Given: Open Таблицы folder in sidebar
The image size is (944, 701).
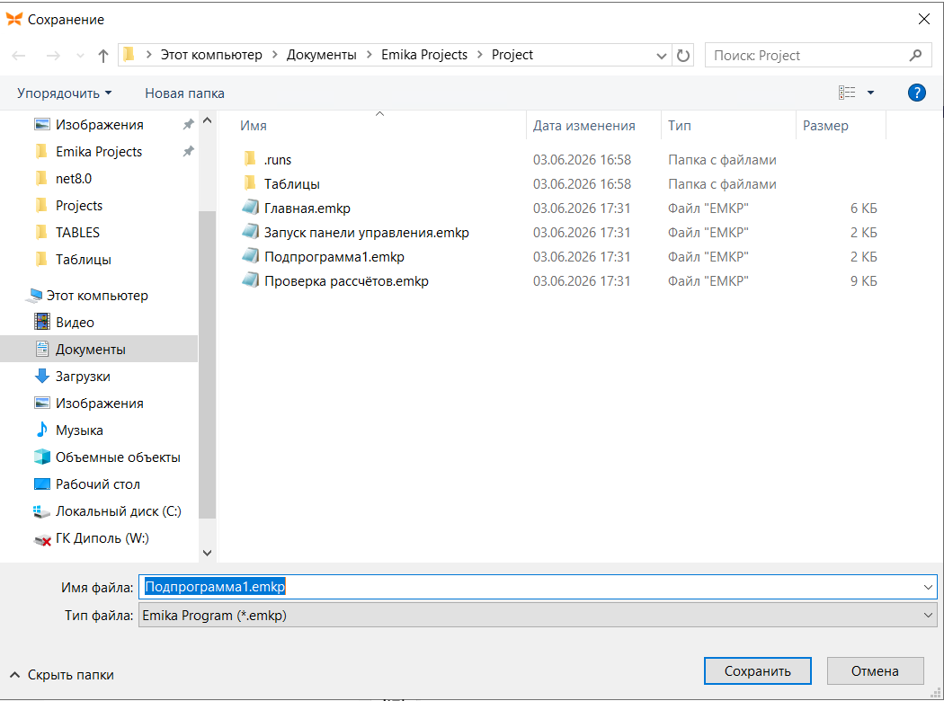Looking at the screenshot, I should click(83, 260).
